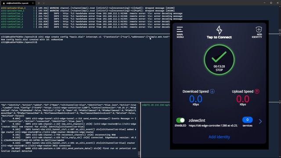The image size is (281, 158).
Task: Click the Add Identity shield icon
Action: pos(259,29)
